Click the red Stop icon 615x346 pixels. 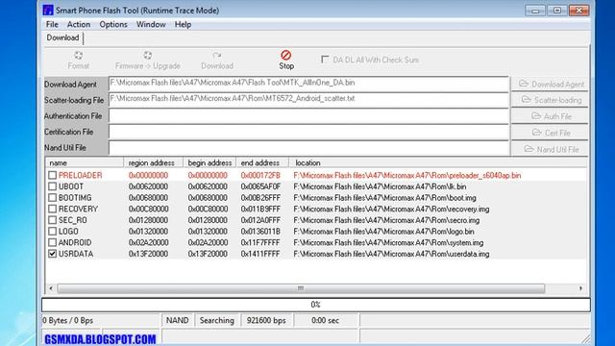pos(286,55)
